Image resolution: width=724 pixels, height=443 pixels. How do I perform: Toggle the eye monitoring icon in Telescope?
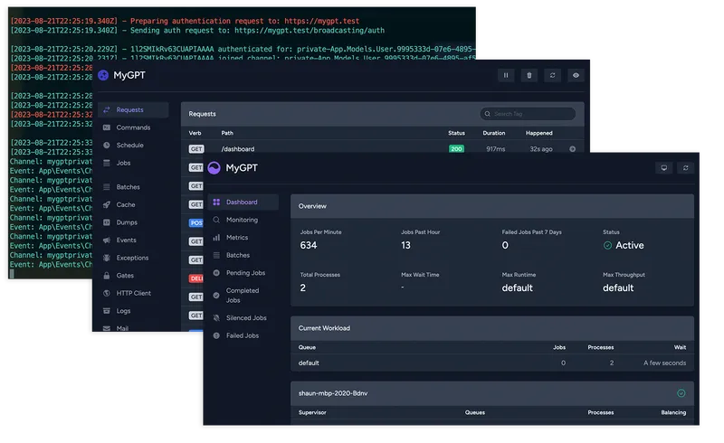coord(576,75)
